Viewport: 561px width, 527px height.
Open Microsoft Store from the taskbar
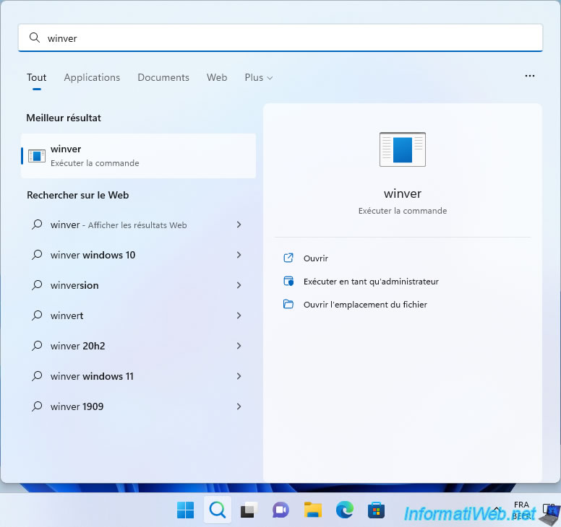tap(377, 510)
